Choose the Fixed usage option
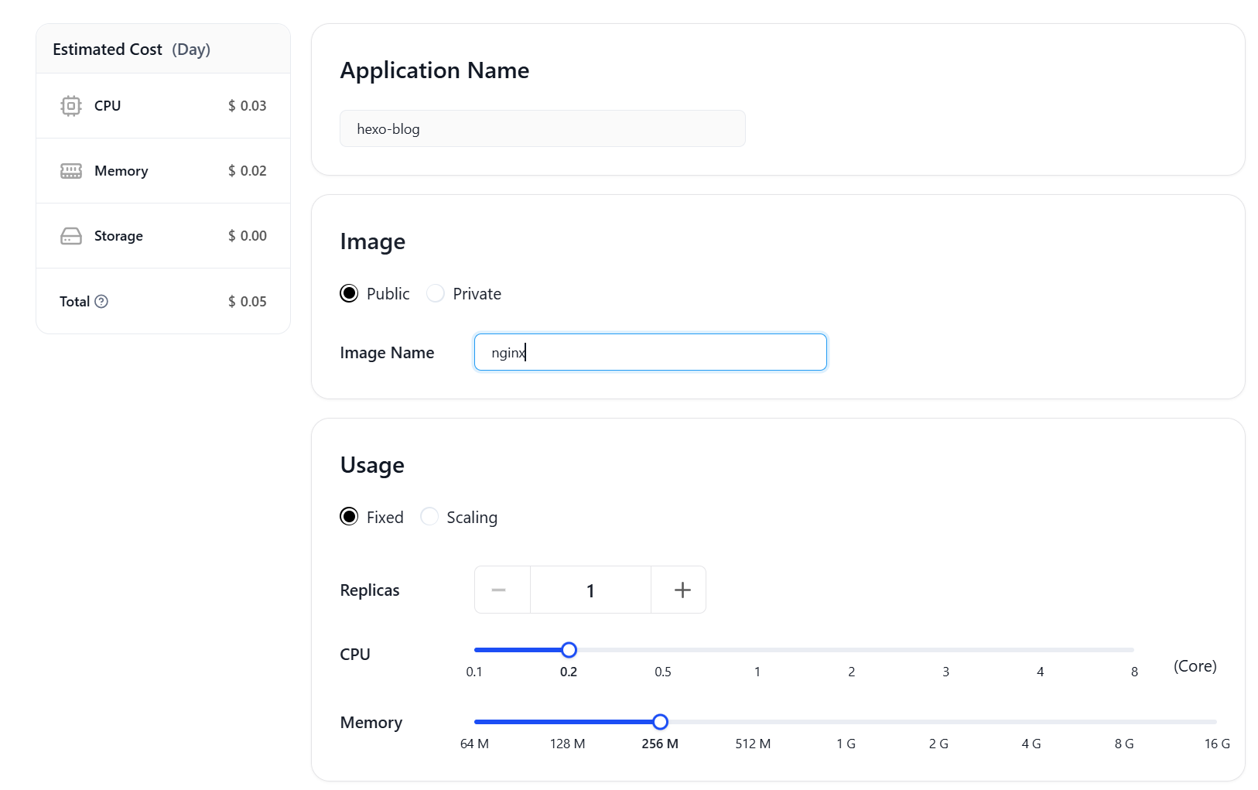The image size is (1258, 790). coord(349,517)
